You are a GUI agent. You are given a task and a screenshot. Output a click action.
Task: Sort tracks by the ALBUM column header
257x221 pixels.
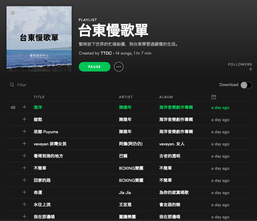[x=166, y=97]
